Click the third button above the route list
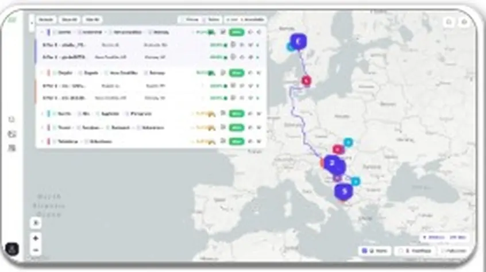Viewport: 486px width, 272px height. [92, 20]
